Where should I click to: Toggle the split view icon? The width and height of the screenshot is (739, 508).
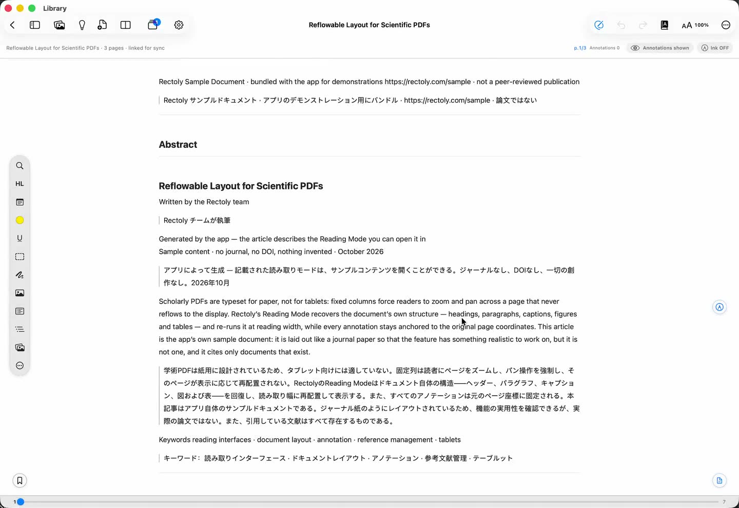point(125,25)
